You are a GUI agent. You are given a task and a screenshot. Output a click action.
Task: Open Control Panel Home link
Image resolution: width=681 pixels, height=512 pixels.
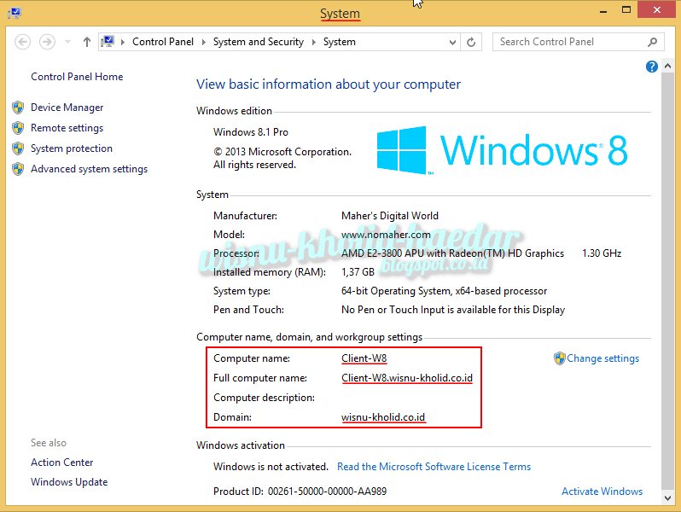coord(77,77)
